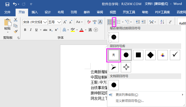
Task: Toggle superscript formatting
Action: [x=56, y=30]
